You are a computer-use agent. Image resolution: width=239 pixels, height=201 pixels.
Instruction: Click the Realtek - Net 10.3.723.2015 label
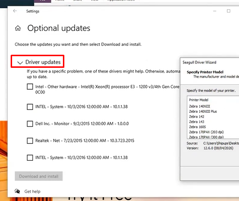pyautogui.click(x=85, y=140)
